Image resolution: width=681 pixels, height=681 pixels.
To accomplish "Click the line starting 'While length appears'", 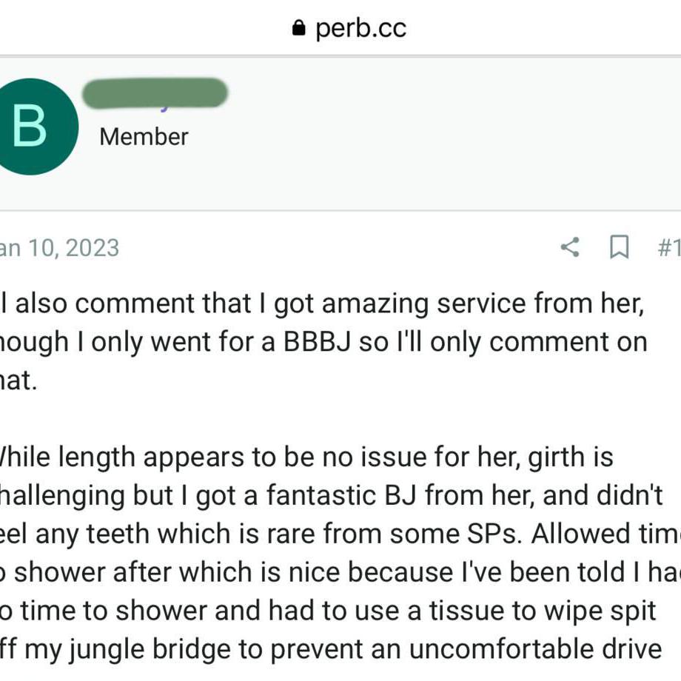I will tap(306, 457).
